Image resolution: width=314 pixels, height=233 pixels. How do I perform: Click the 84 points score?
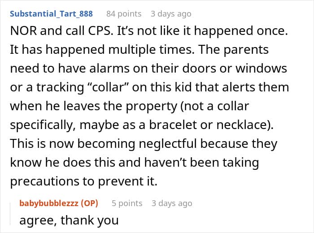(x=123, y=13)
